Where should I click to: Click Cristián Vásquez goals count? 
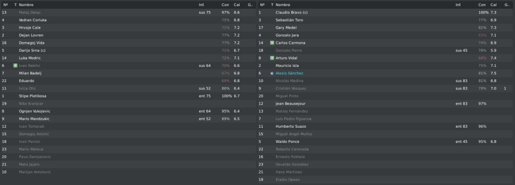(x=505, y=88)
